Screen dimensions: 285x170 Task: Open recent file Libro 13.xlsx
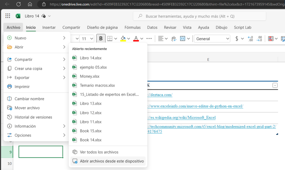pos(108,103)
